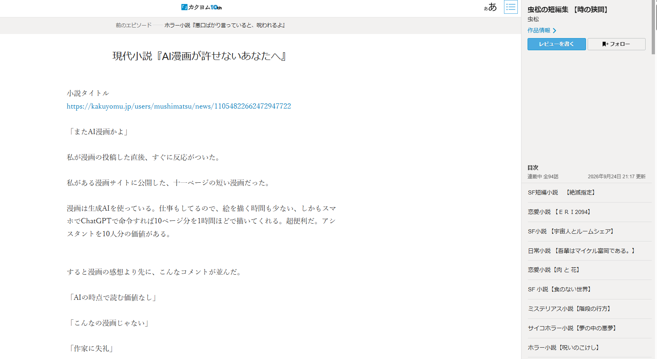Click the work title 虫松の短編集【時の狭間】
Screen dimensions: 657x359
[568, 10]
